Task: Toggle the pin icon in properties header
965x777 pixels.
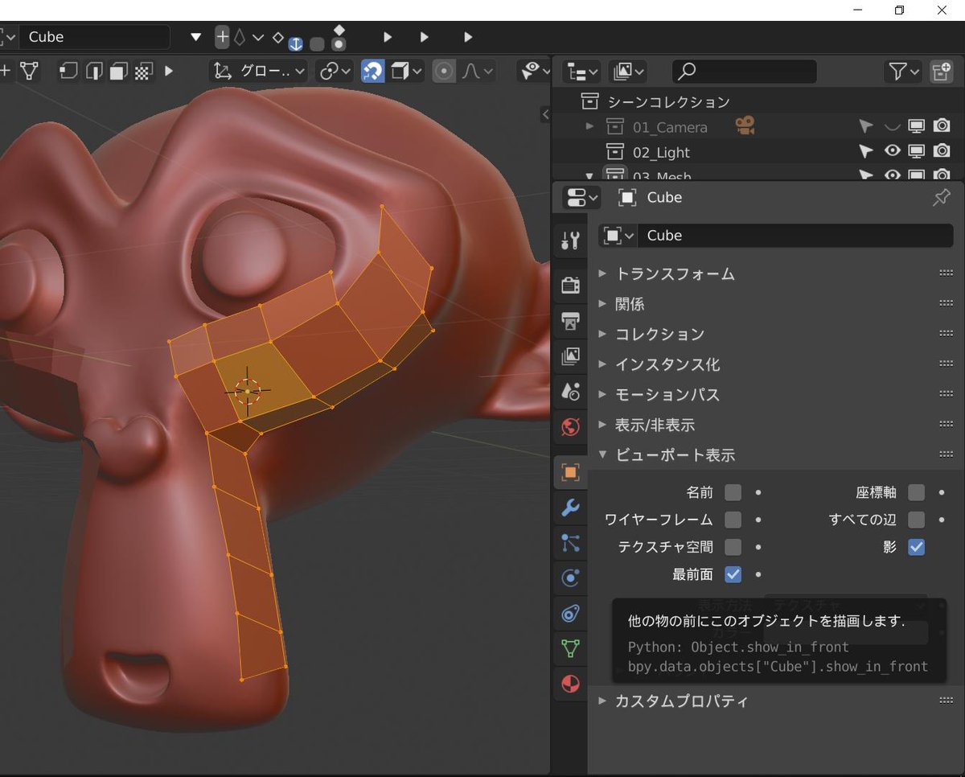Action: pos(941,197)
